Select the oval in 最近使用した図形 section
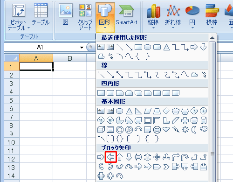Screen dimensions: 233x182 [x=147, y=47]
